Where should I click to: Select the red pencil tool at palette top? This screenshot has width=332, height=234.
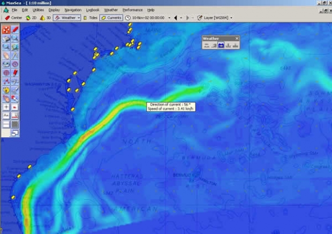coord(15,29)
